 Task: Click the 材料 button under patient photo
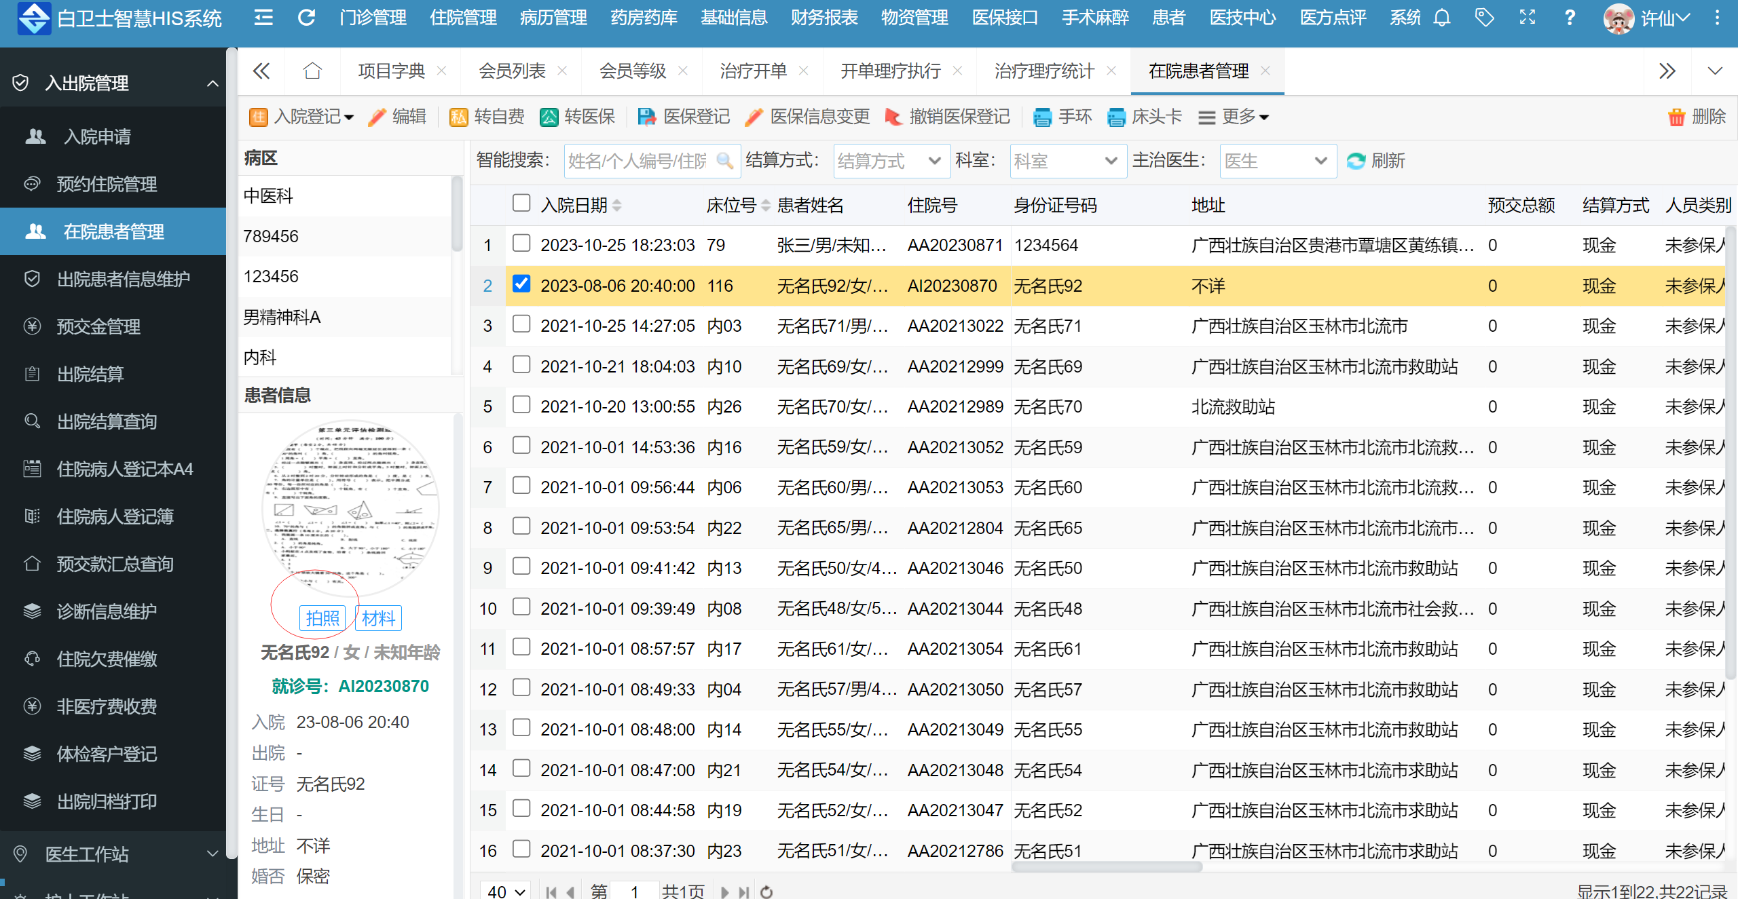point(378,618)
